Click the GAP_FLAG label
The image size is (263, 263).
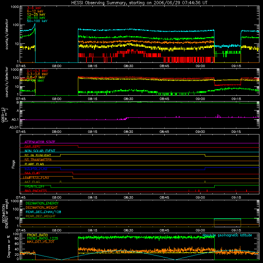tap(32, 146)
